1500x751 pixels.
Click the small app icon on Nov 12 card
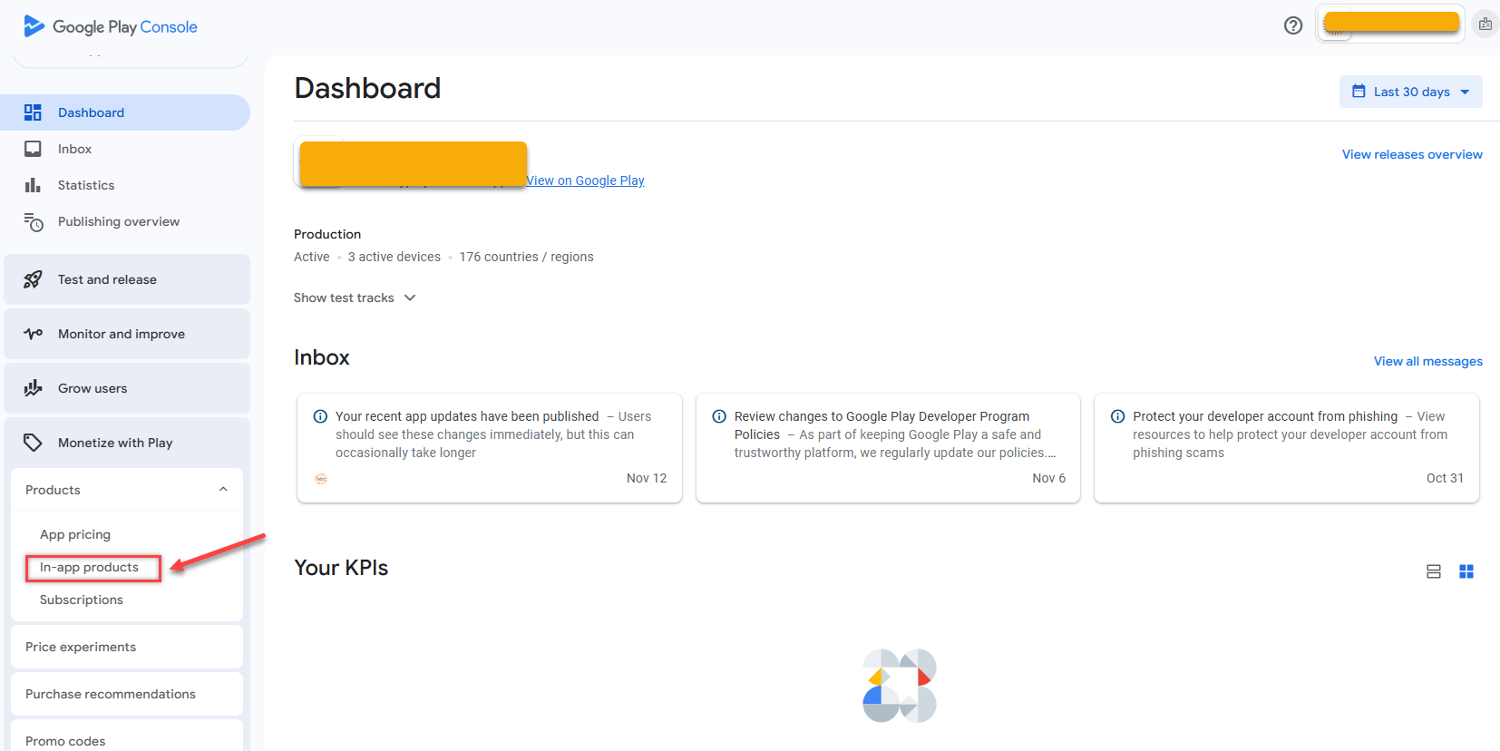(x=321, y=478)
